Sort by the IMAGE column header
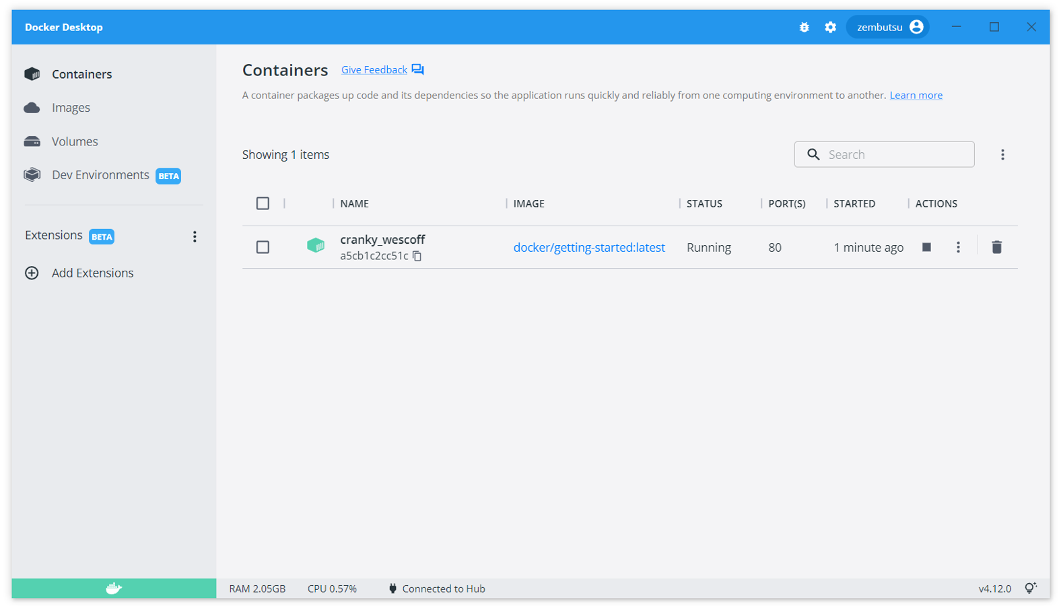The height and width of the screenshot is (606, 1061). pyautogui.click(x=529, y=203)
